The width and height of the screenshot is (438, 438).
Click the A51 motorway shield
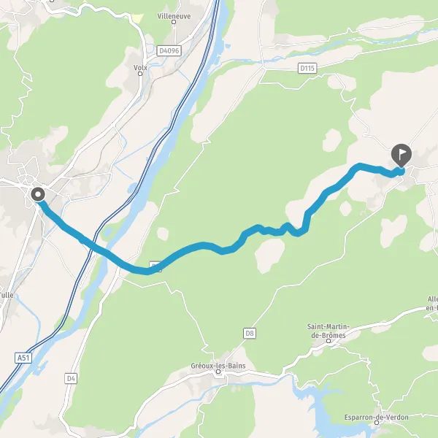pyautogui.click(x=23, y=358)
